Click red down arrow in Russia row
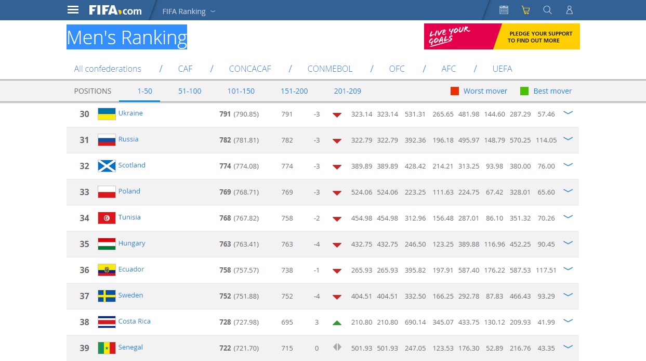Screen dimensions: 646x361 (x=337, y=140)
